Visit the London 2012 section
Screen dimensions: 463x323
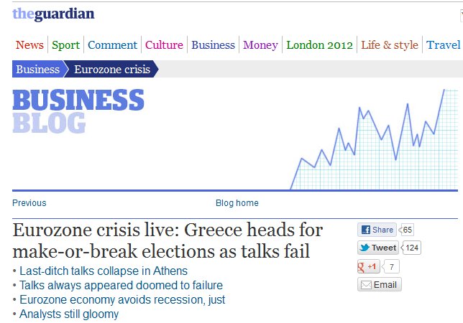[x=319, y=45]
